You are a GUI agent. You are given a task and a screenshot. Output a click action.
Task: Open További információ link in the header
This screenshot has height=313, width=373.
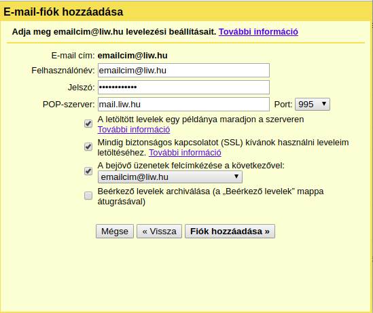tap(258, 32)
